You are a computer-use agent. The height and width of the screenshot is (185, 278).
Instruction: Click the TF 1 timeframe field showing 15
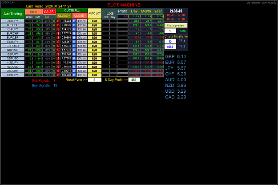170,41
